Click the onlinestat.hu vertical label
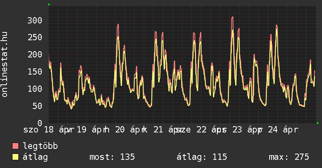The image size is (322, 168). [5, 64]
